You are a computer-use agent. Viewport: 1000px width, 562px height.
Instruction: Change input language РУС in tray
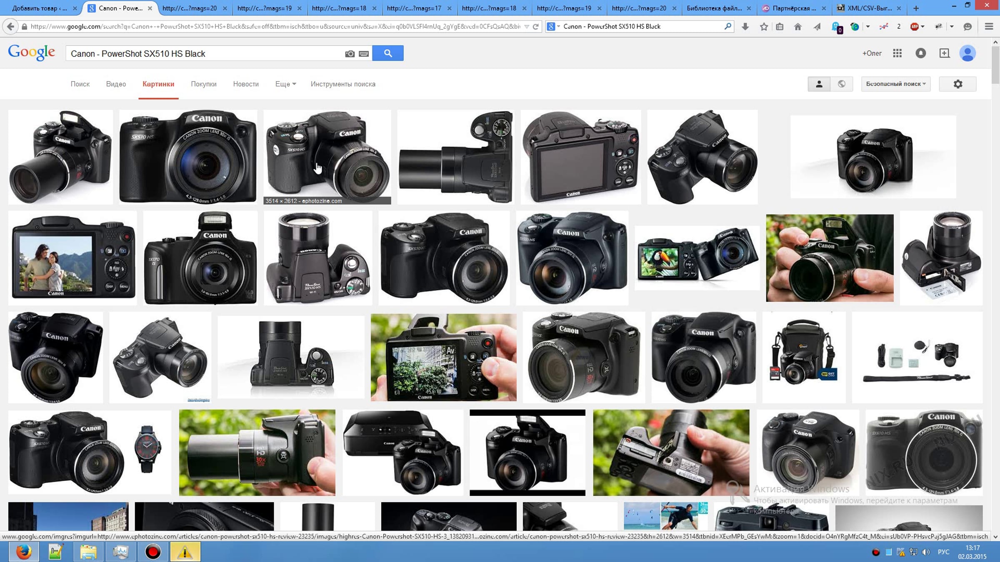point(944,552)
